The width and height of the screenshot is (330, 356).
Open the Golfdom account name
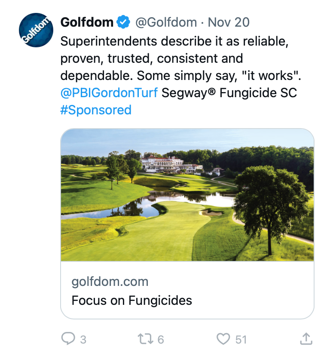87,22
